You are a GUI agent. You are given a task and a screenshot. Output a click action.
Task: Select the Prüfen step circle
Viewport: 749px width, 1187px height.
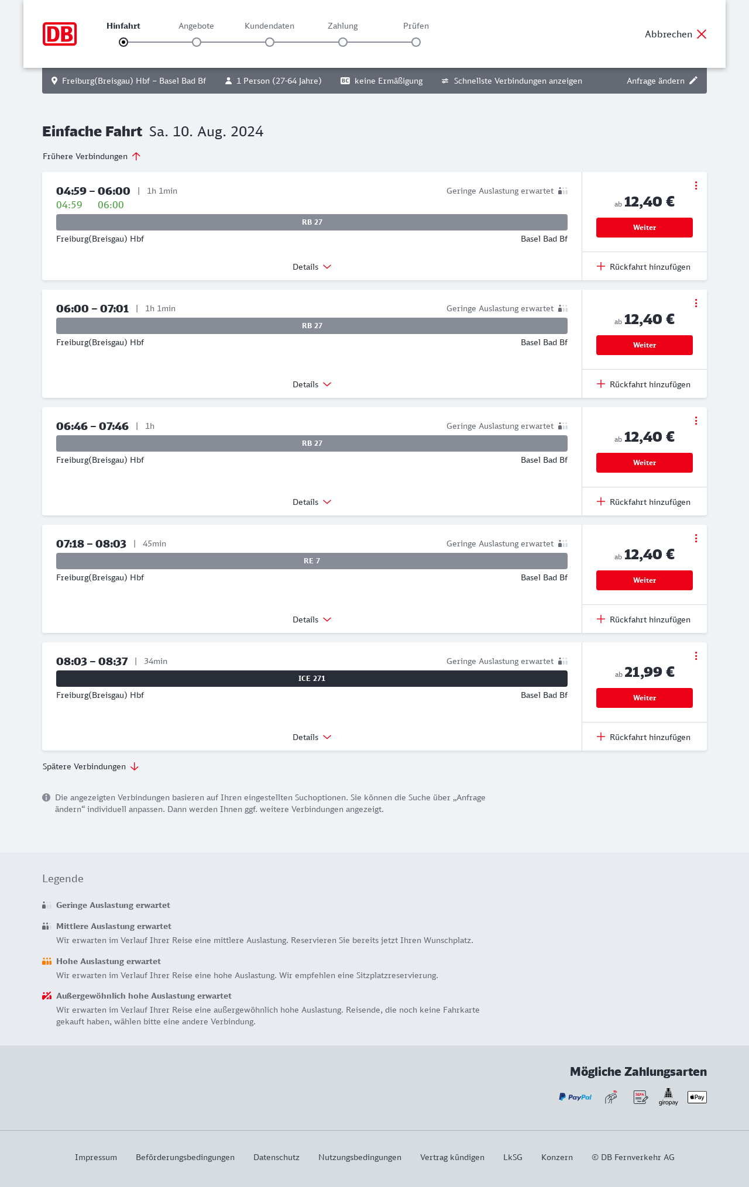point(416,42)
